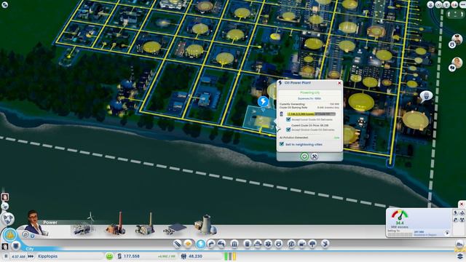
Task: Toggle Accept Local Crude Oil Deliveries
Action: pos(288,119)
